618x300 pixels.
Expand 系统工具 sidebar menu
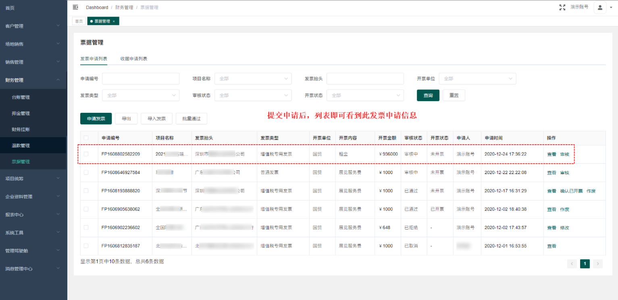(33, 233)
